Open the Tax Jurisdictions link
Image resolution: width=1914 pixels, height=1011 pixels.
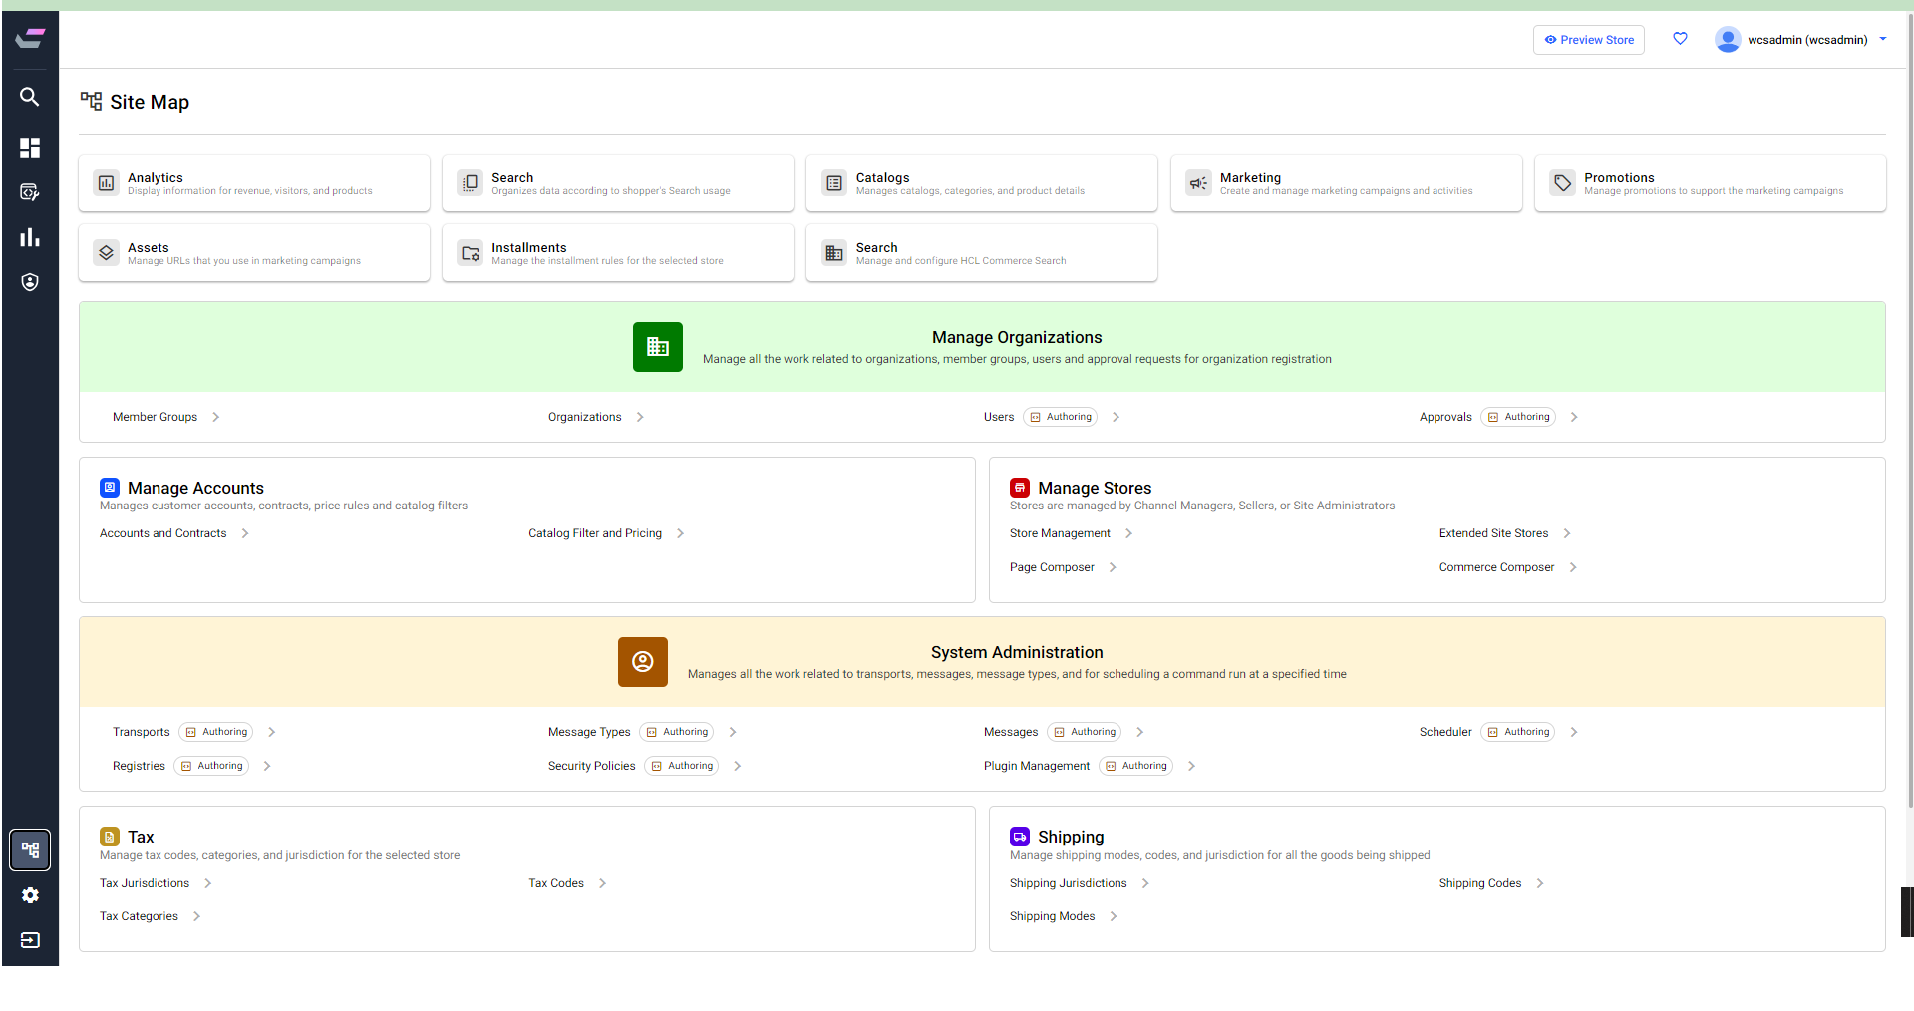(x=145, y=883)
